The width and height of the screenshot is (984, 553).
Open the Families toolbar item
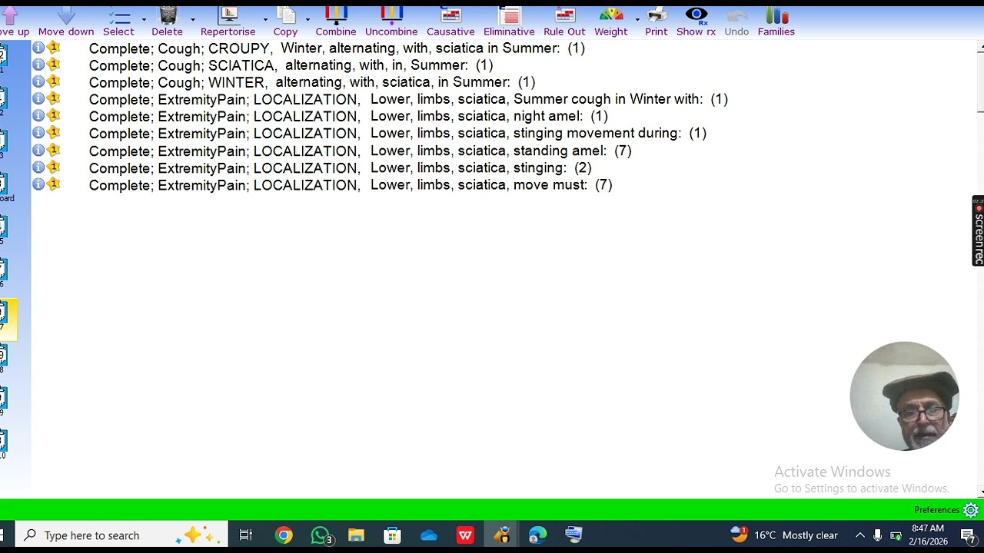click(776, 22)
